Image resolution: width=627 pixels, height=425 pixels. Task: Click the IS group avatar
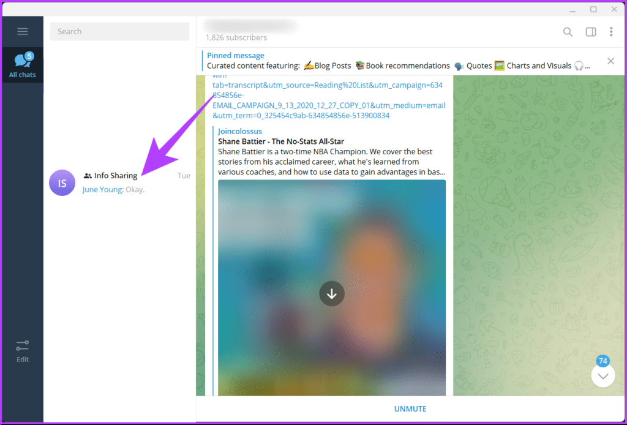[62, 182]
